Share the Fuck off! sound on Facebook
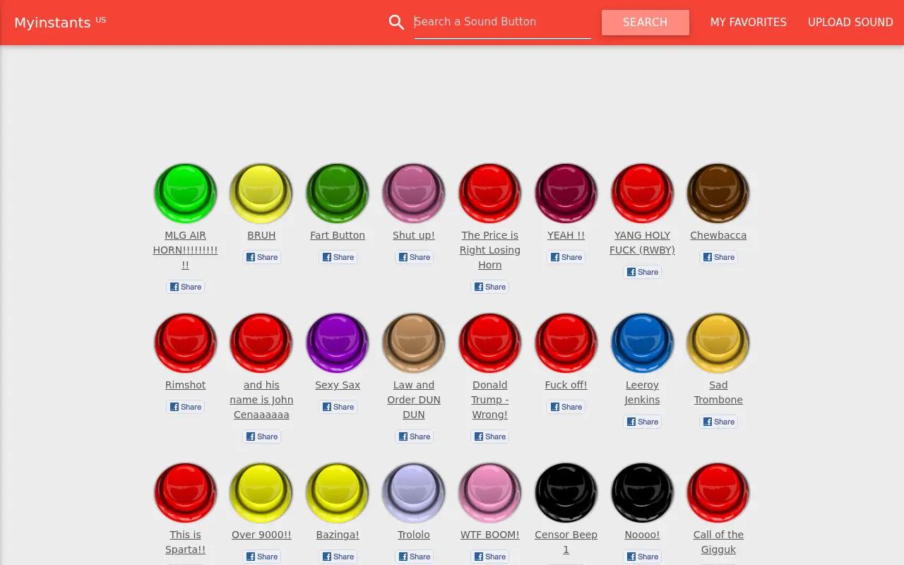 click(566, 407)
